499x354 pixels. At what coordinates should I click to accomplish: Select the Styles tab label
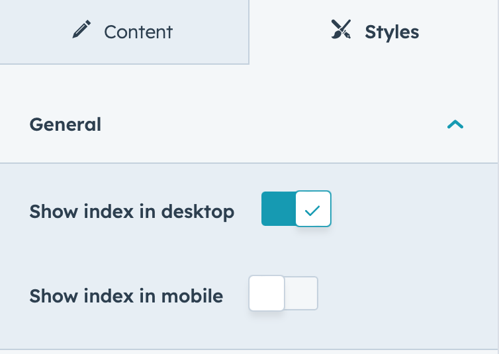tap(392, 32)
